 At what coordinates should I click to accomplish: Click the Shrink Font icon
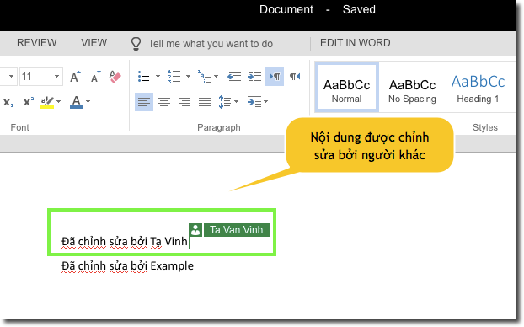pos(95,77)
